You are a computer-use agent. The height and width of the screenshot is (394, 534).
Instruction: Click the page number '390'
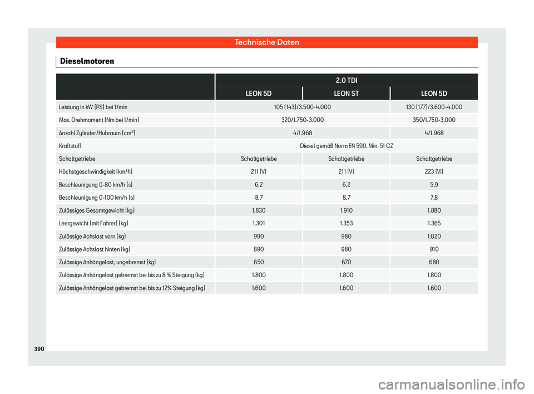(x=39, y=349)
